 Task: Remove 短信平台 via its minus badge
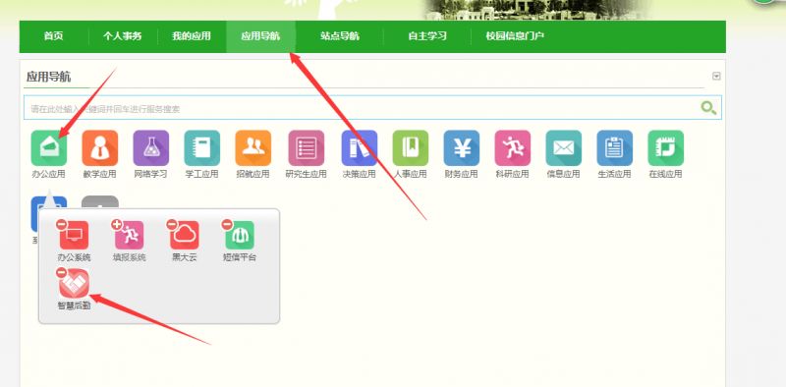[227, 225]
